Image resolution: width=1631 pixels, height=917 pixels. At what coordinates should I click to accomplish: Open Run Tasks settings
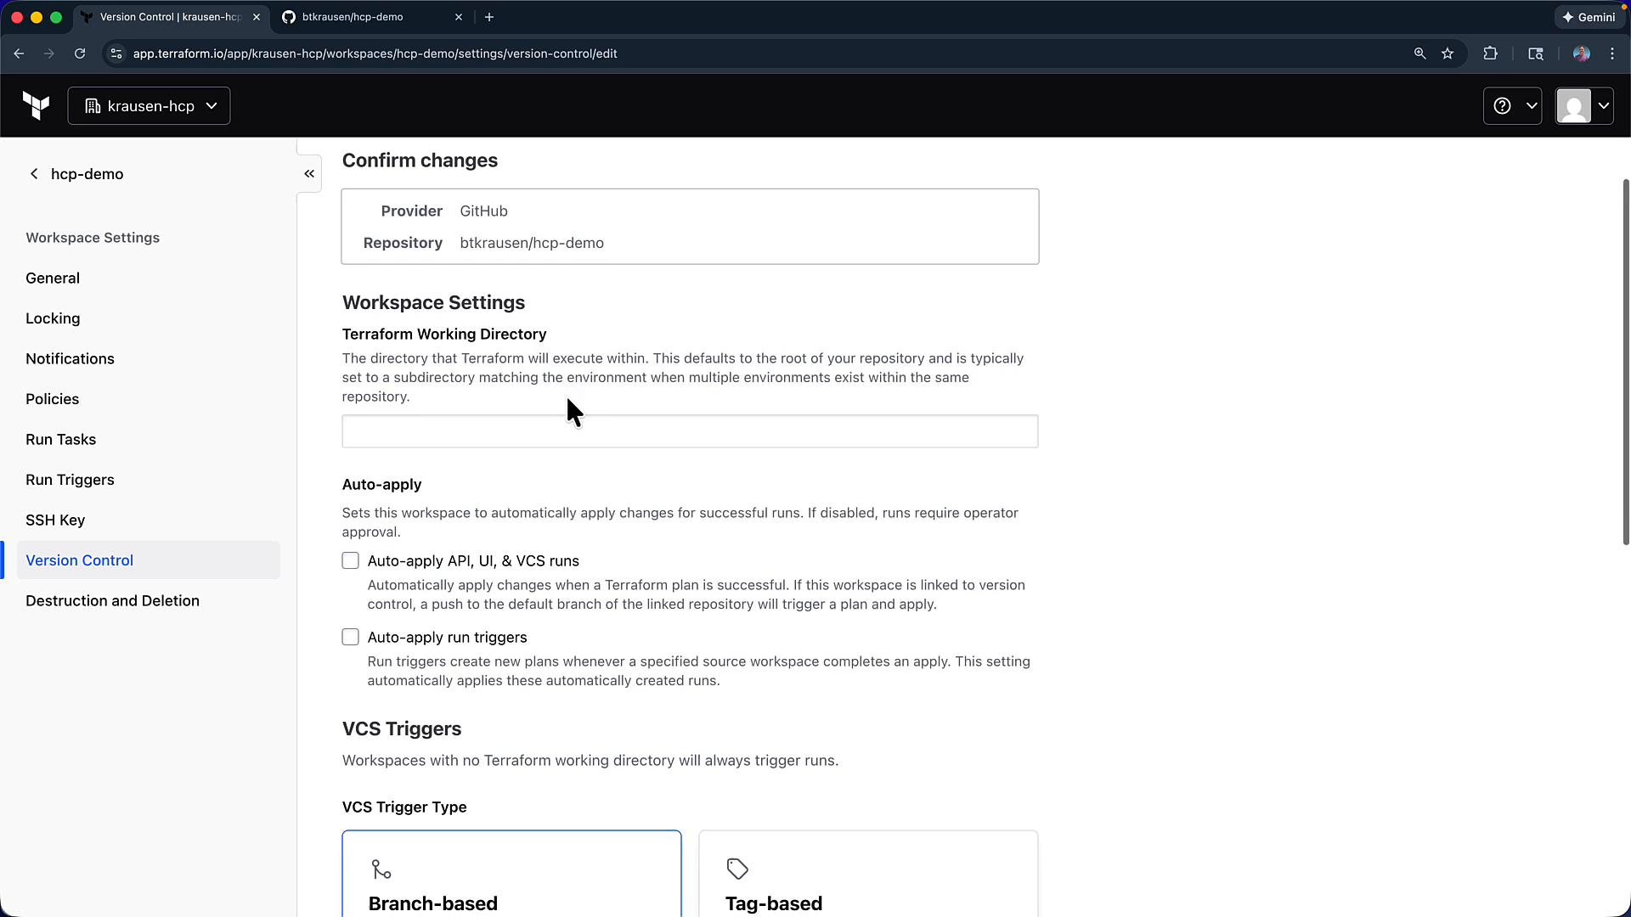60,440
